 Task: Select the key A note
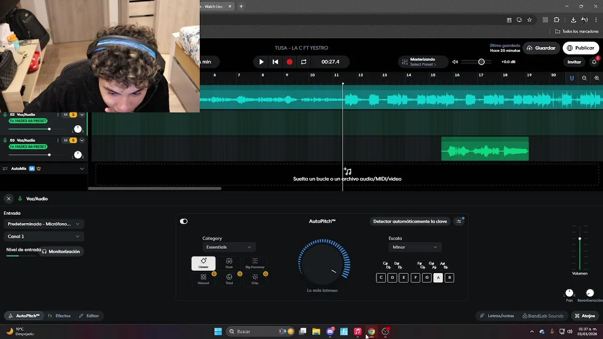[438, 278]
